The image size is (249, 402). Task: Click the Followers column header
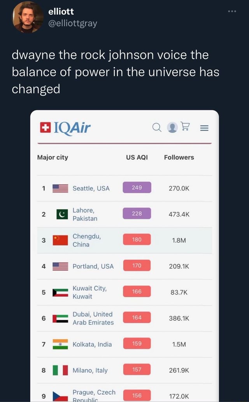coord(179,157)
